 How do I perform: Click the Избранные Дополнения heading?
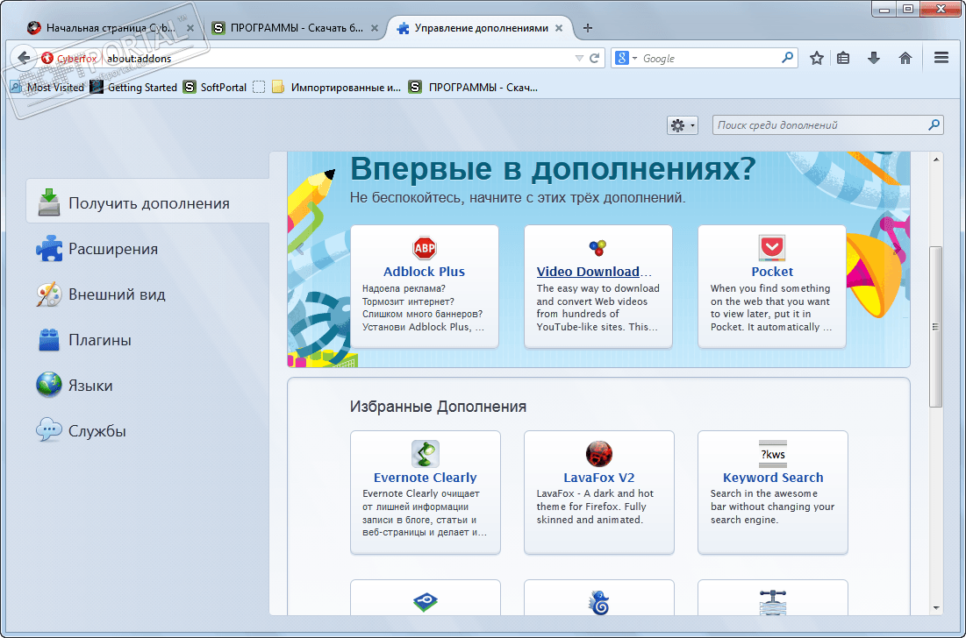[x=438, y=407]
